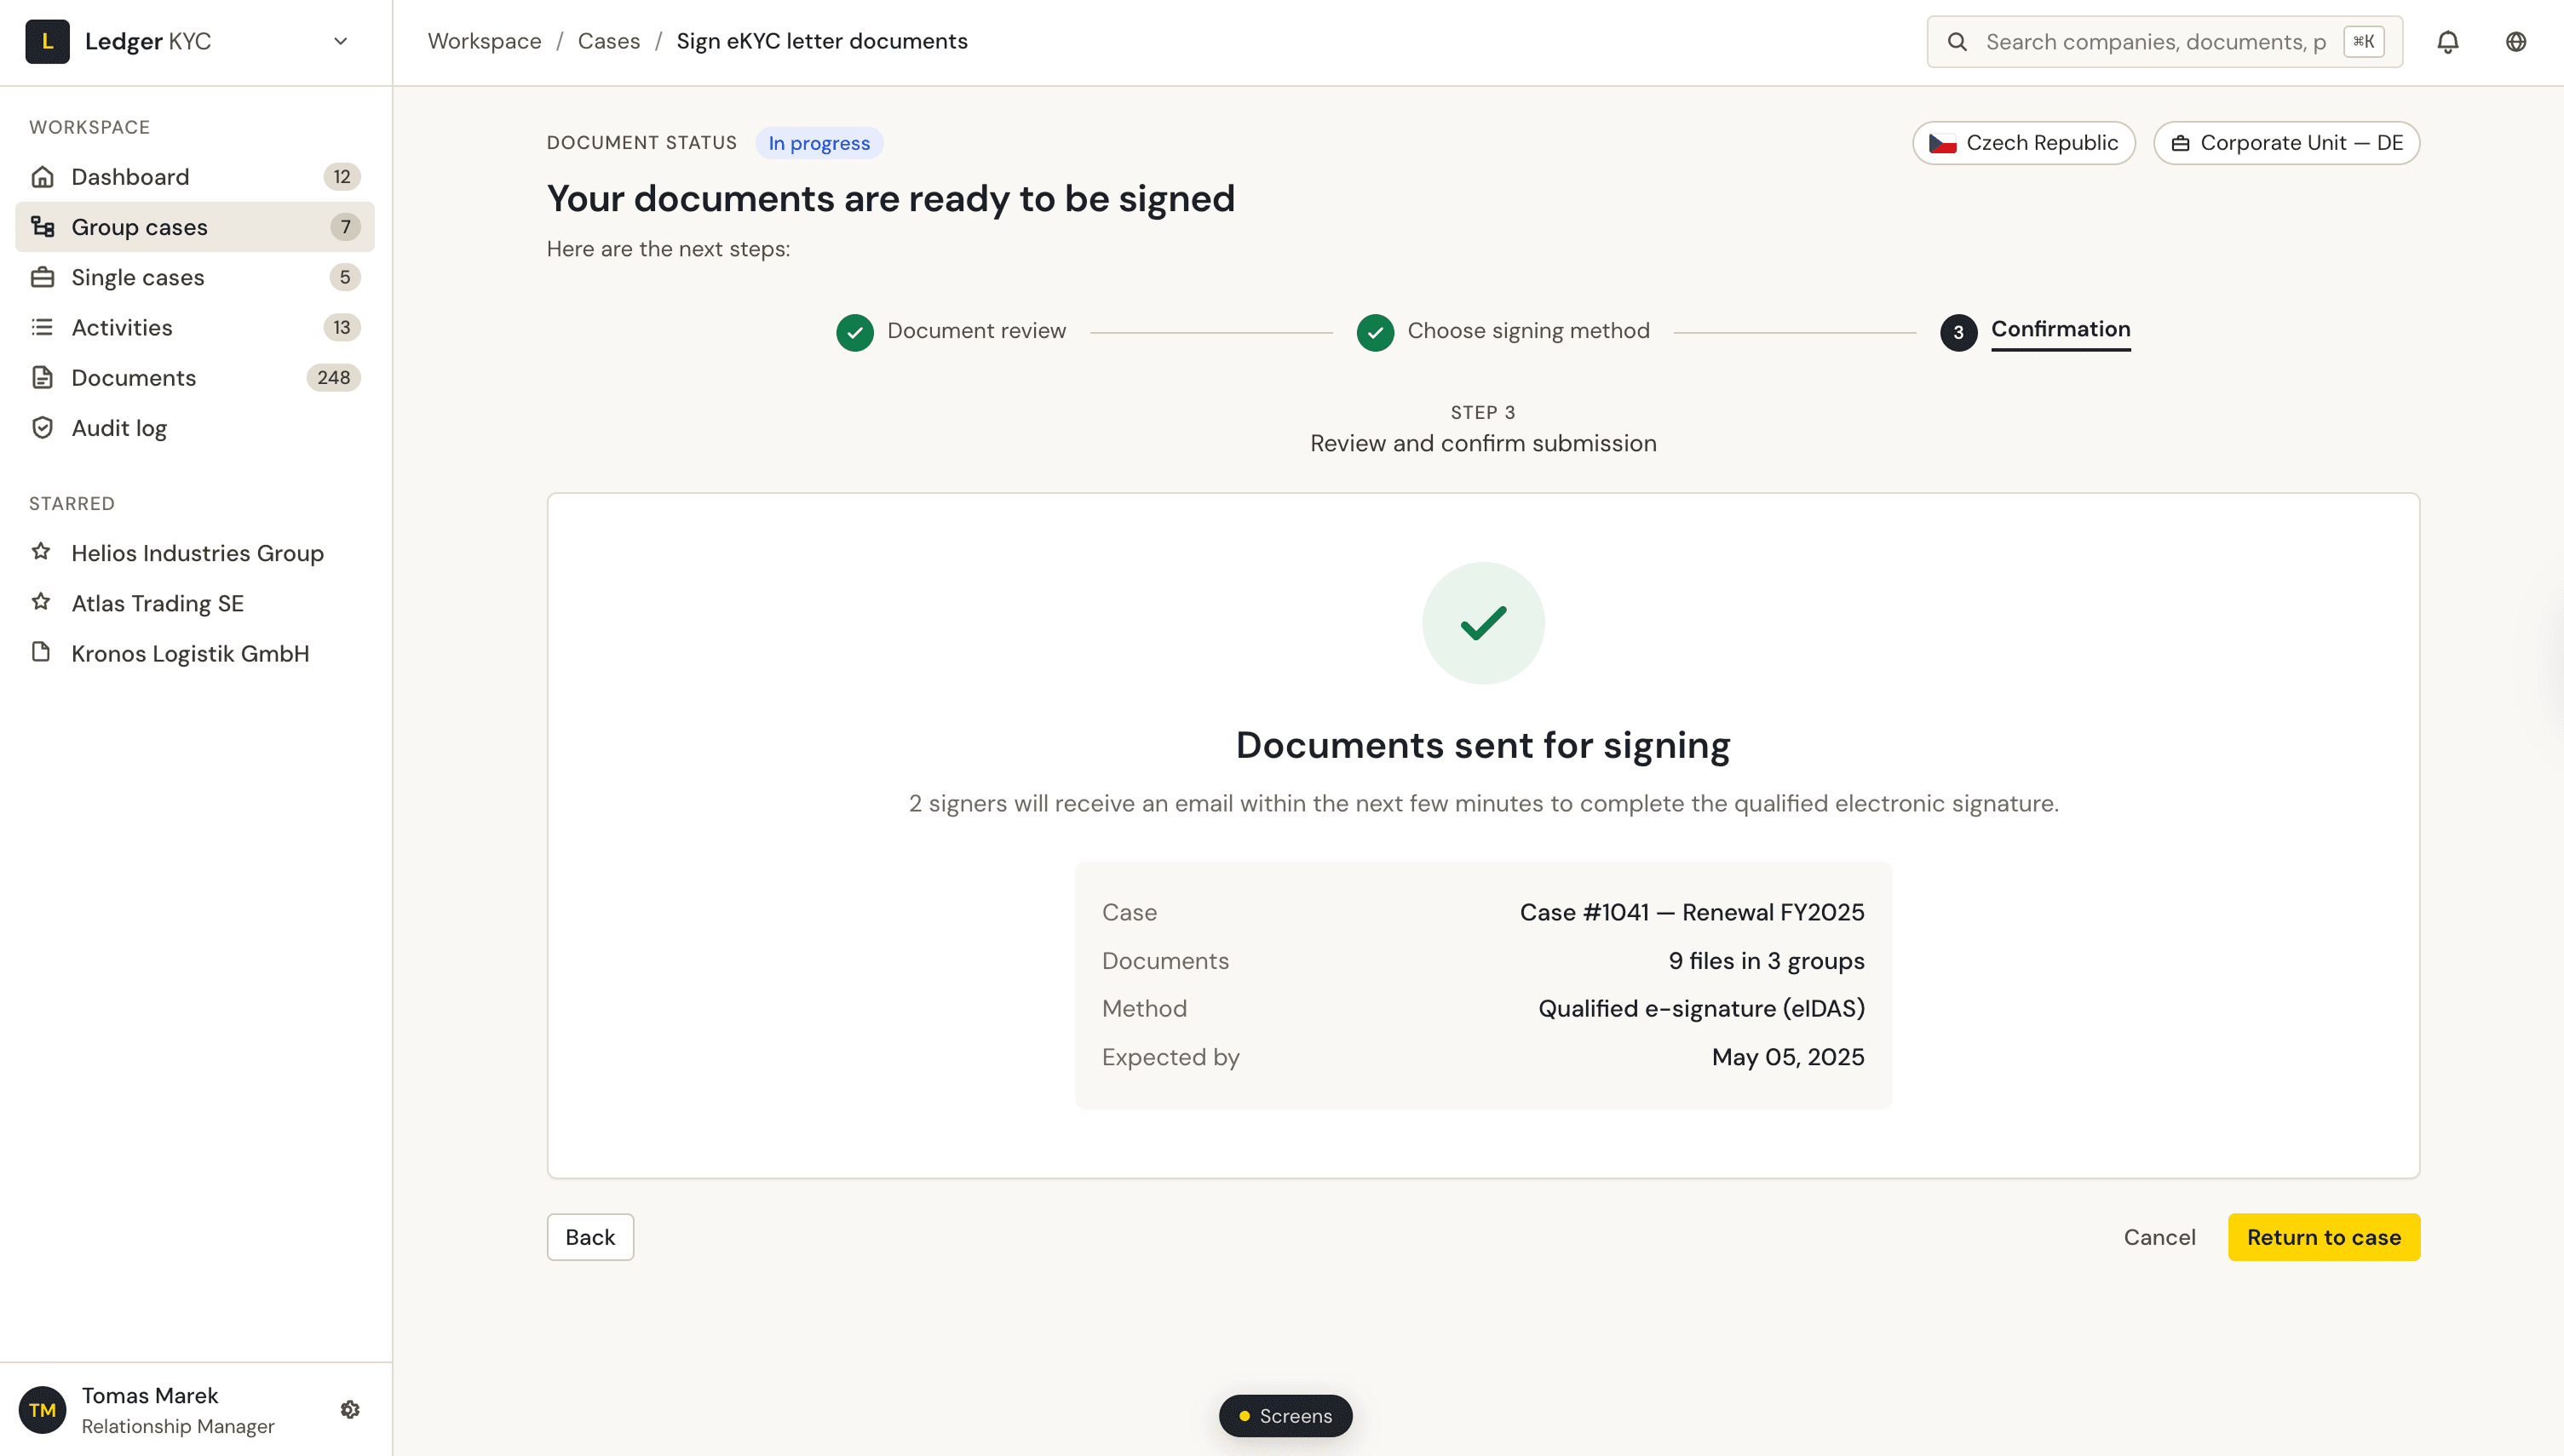The height and width of the screenshot is (1456, 2564).
Task: Open the Audit log
Action: pos(119,427)
